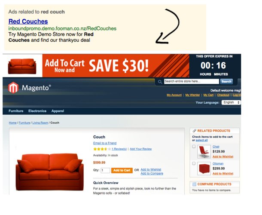The image size is (262, 215).
Task: Click the star rating icons
Action: [102, 149]
